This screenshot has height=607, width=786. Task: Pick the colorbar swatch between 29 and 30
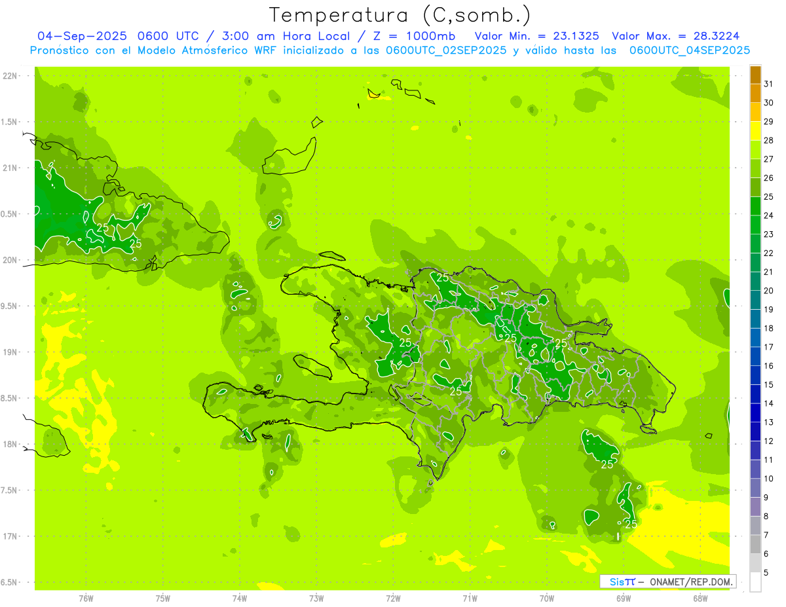click(x=755, y=112)
